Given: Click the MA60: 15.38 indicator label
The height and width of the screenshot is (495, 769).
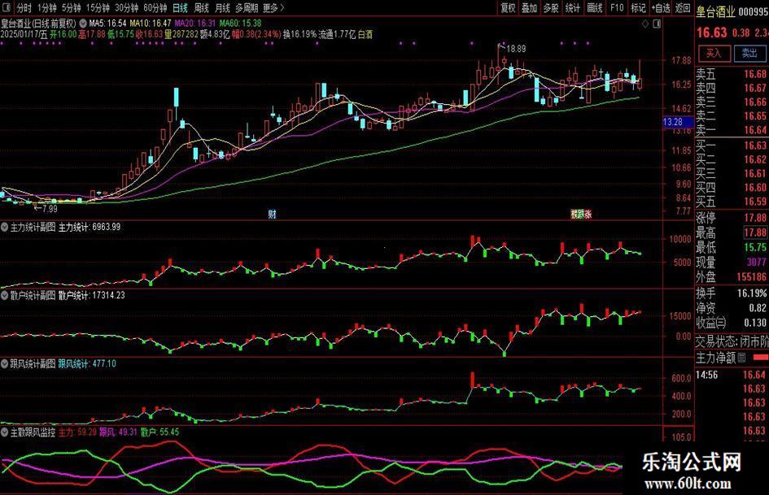Looking at the screenshot, I should click(x=240, y=23).
